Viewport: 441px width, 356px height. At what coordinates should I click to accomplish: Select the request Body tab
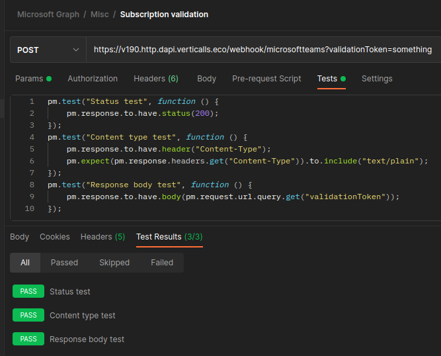pos(206,79)
